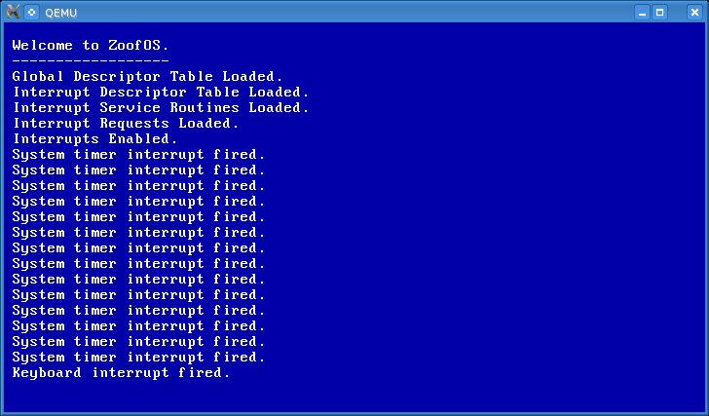Screen dimensions: 709x416
Task: Click the QEMU title bar text
Action: [x=60, y=13]
